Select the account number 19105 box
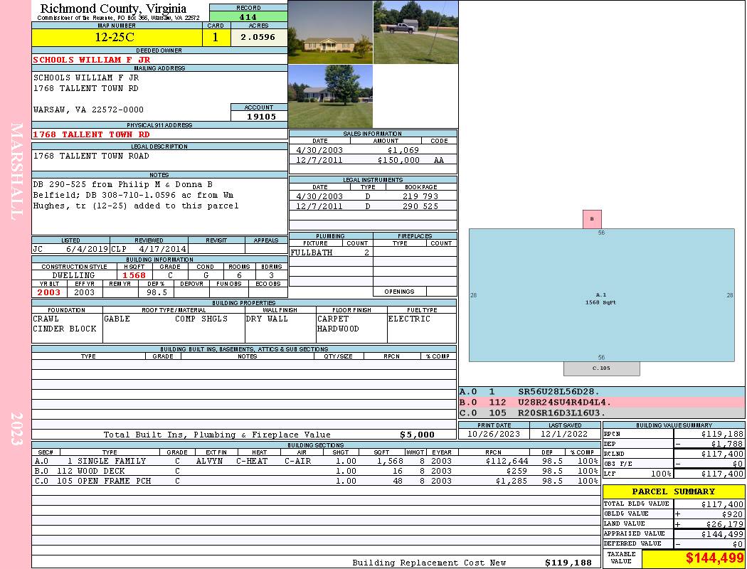This screenshot has height=569, width=747. tap(259, 117)
